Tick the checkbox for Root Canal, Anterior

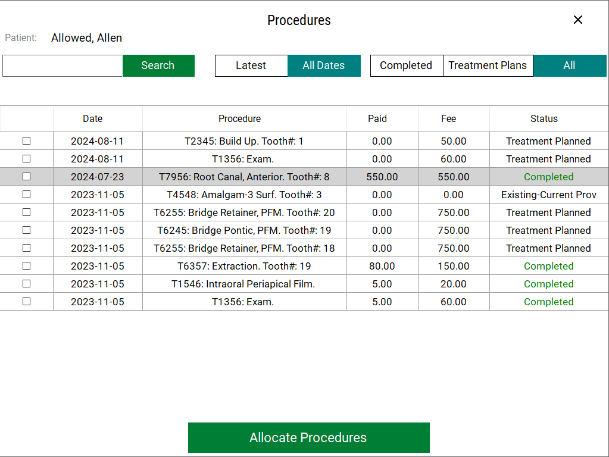click(x=26, y=177)
